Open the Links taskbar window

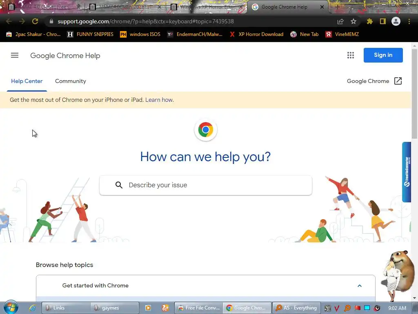(66, 308)
